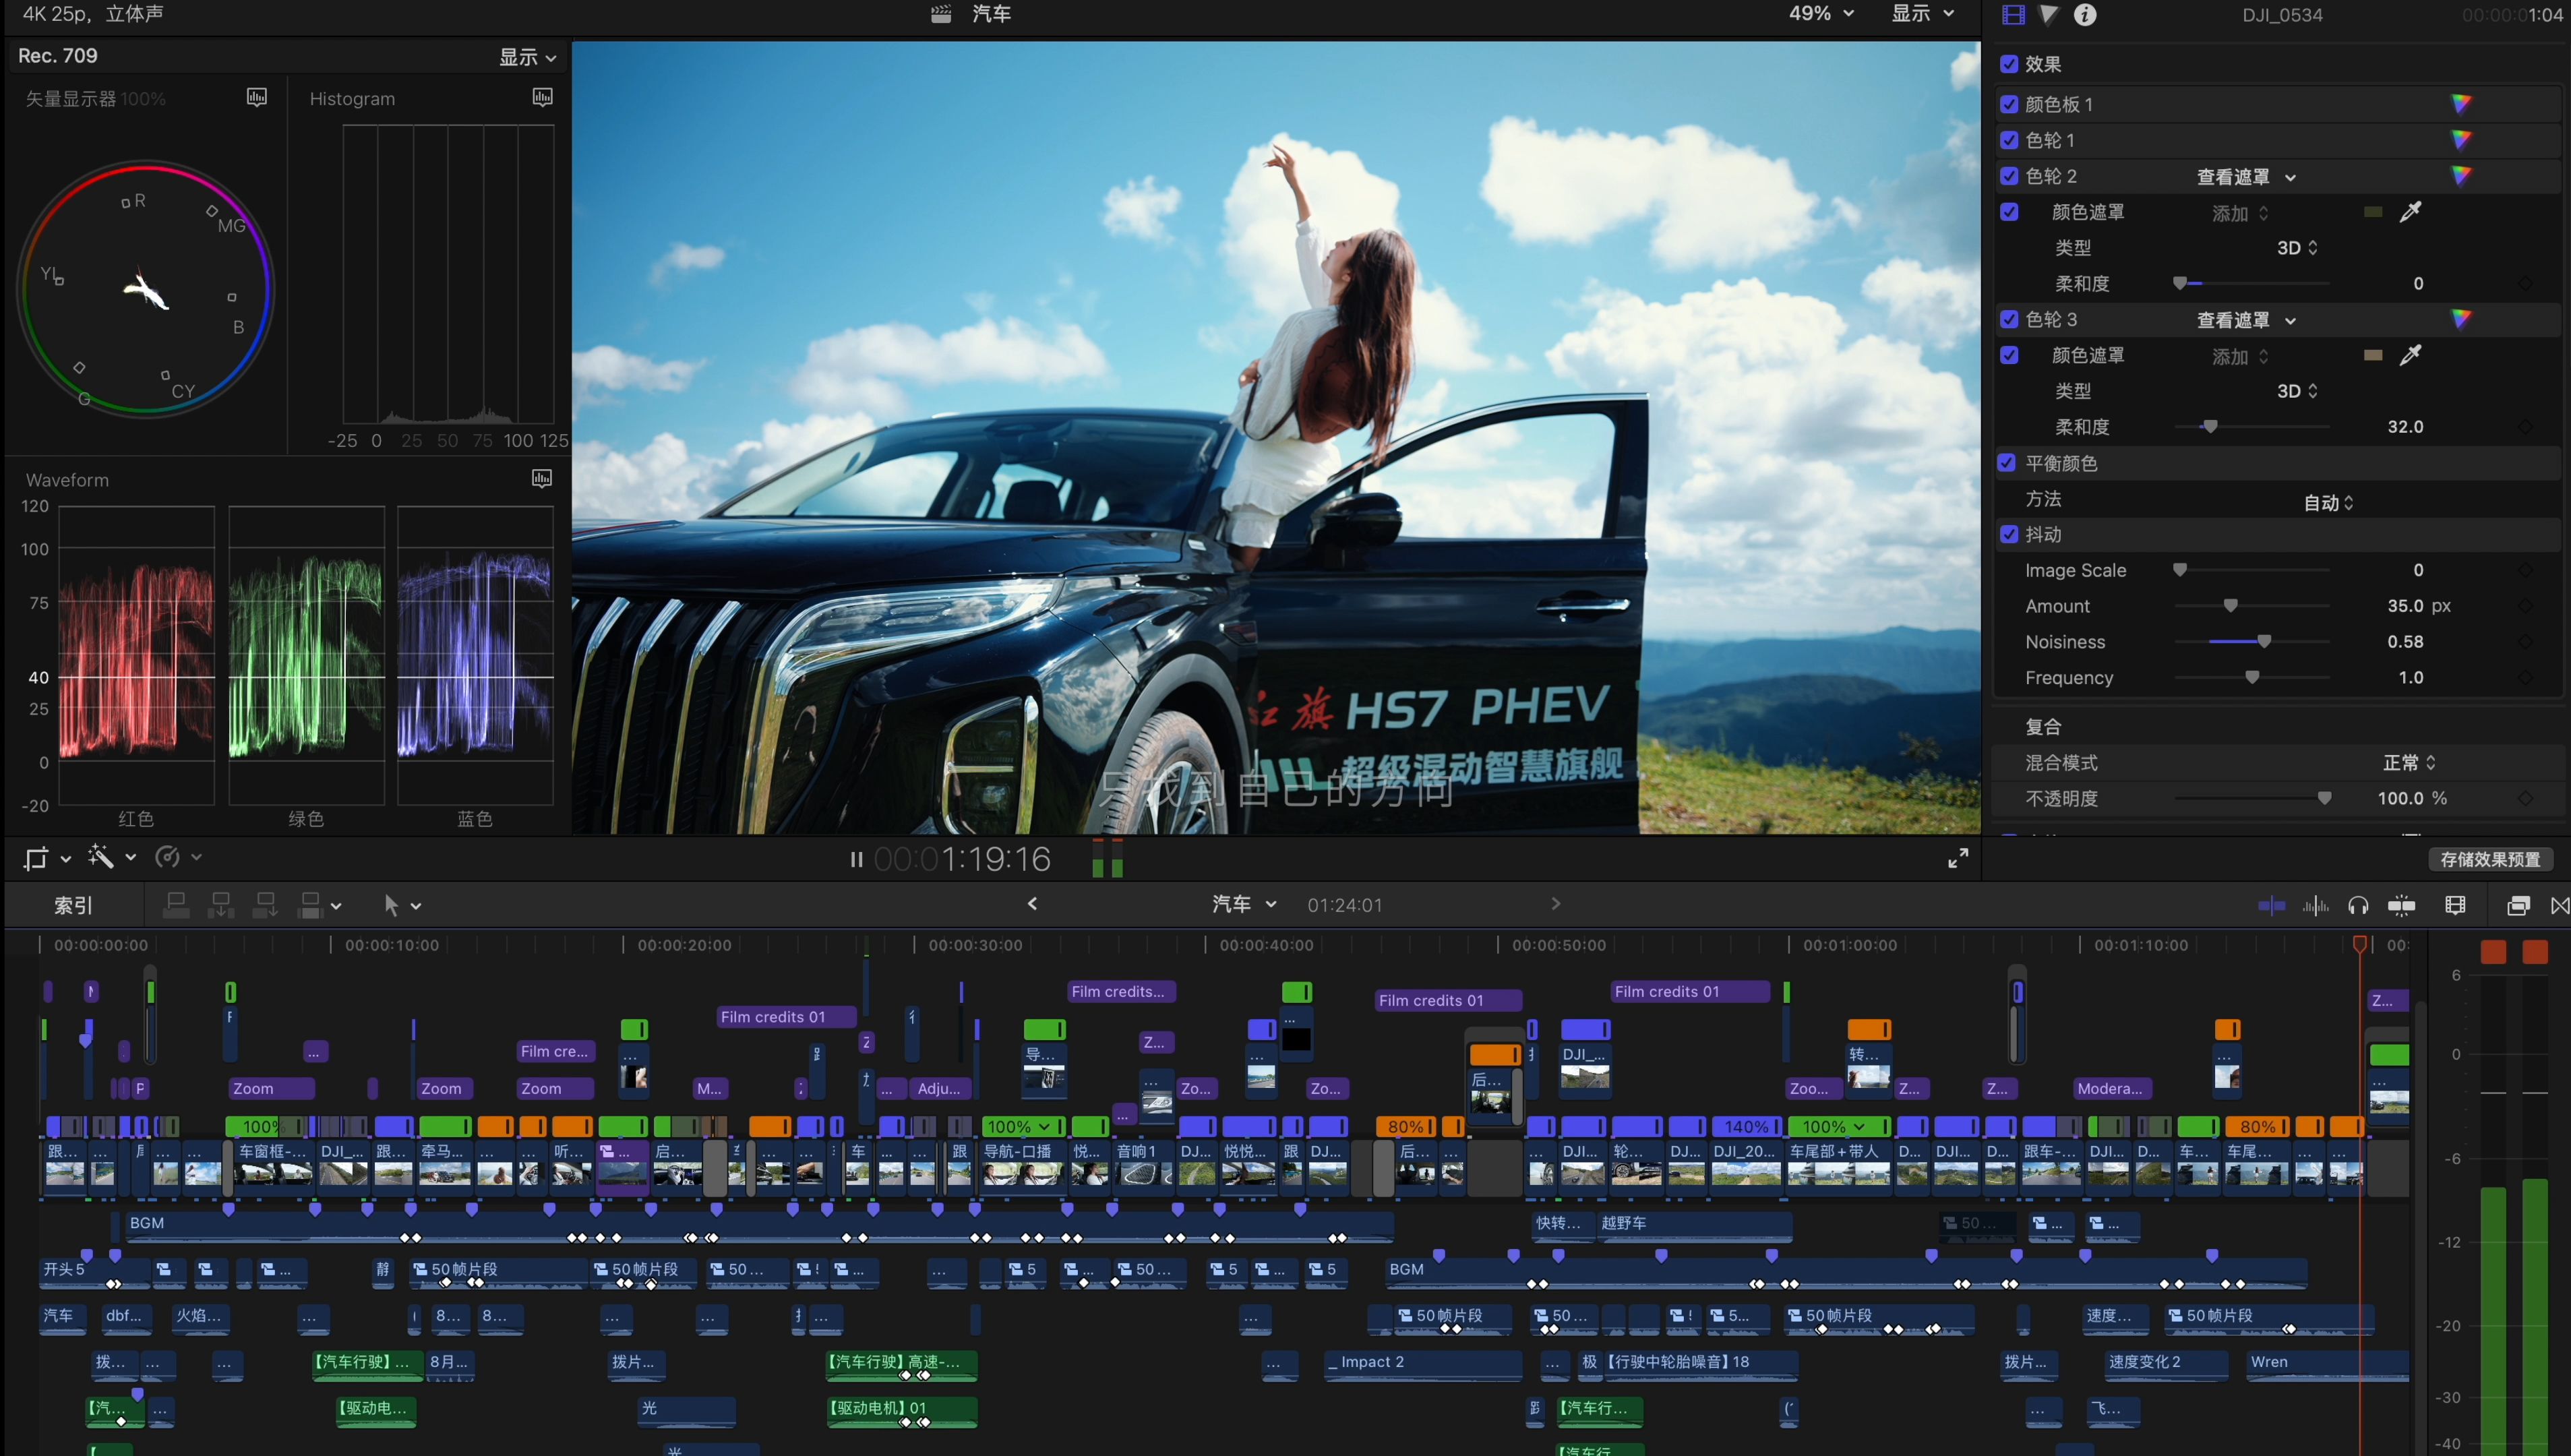Click 存储效果预置 button
The width and height of the screenshot is (2571, 1456).
(2490, 859)
